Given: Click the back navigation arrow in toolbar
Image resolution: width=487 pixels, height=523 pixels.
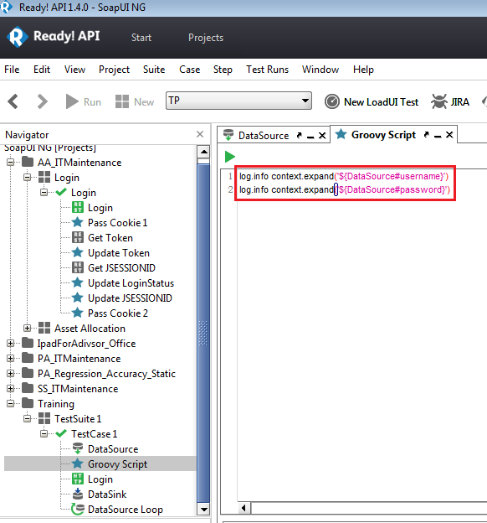Looking at the screenshot, I should coord(13,101).
